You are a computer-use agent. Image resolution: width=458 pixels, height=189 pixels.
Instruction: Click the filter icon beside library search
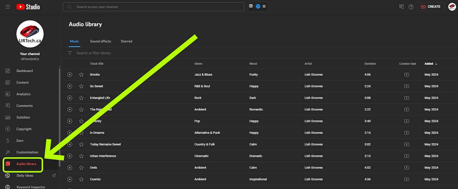[70, 53]
